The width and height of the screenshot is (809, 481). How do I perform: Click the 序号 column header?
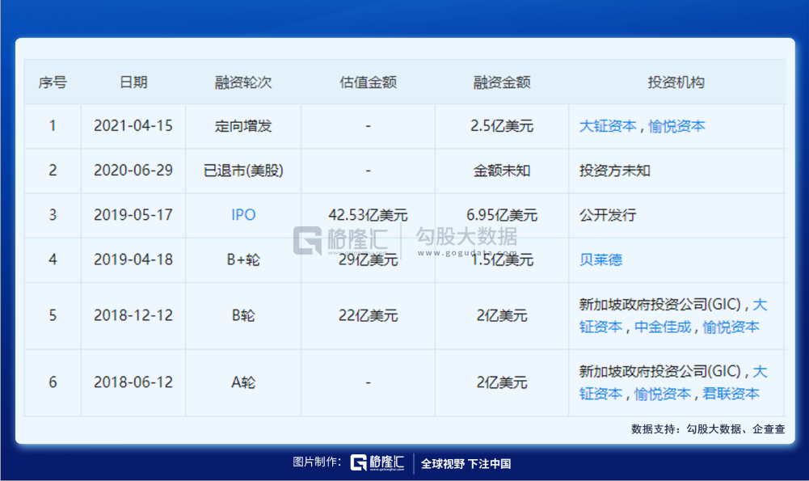53,82
